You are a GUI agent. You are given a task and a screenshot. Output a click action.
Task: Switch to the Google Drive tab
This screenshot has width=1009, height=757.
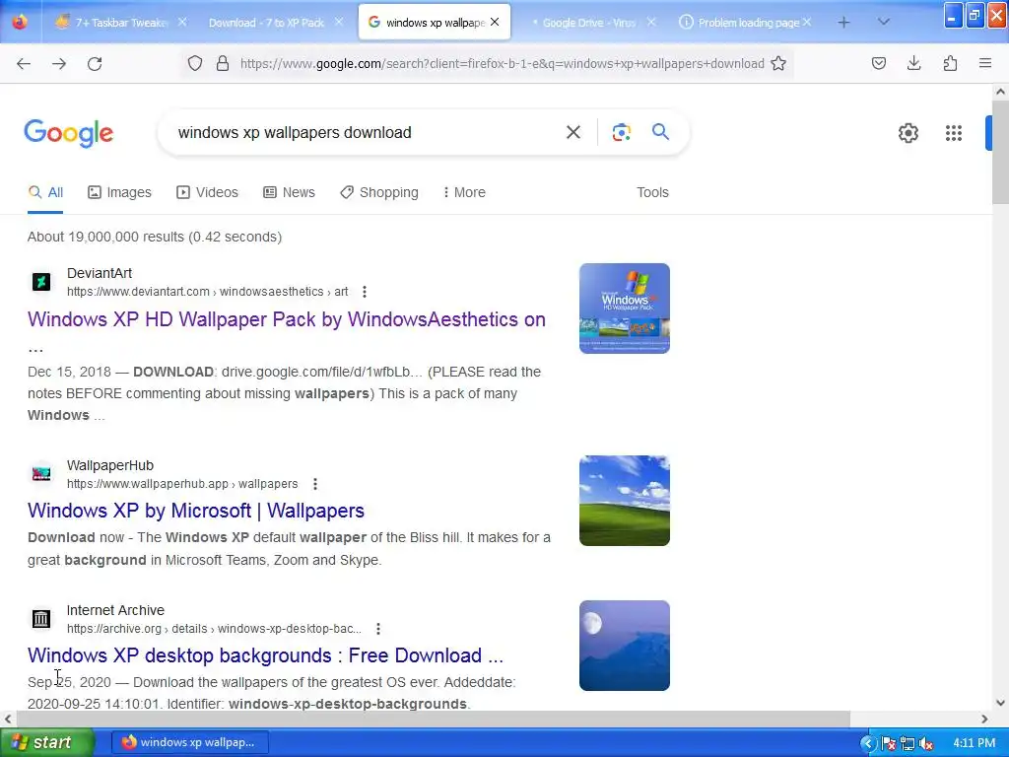[589, 23]
